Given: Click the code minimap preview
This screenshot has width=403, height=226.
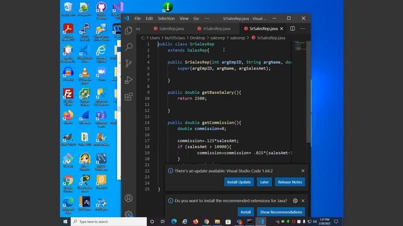Looking at the screenshot, I should tap(299, 46).
